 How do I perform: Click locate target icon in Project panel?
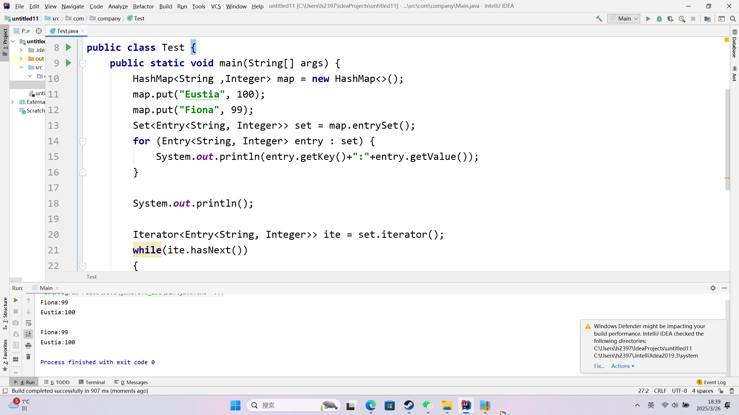pyautogui.click(x=38, y=31)
